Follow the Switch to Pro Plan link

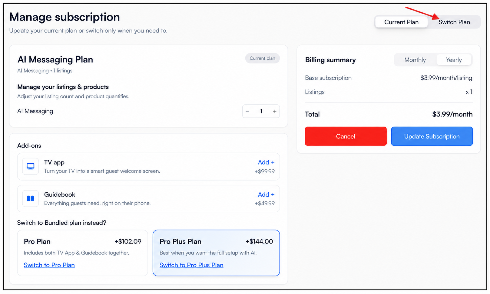coord(49,265)
